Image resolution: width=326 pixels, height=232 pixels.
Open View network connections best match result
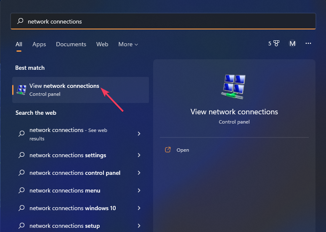(x=80, y=90)
